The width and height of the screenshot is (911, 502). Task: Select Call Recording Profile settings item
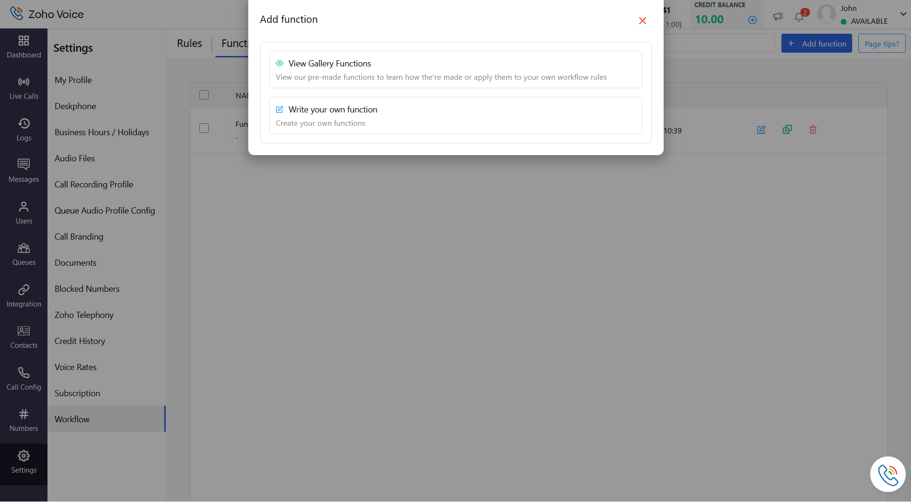(x=94, y=185)
